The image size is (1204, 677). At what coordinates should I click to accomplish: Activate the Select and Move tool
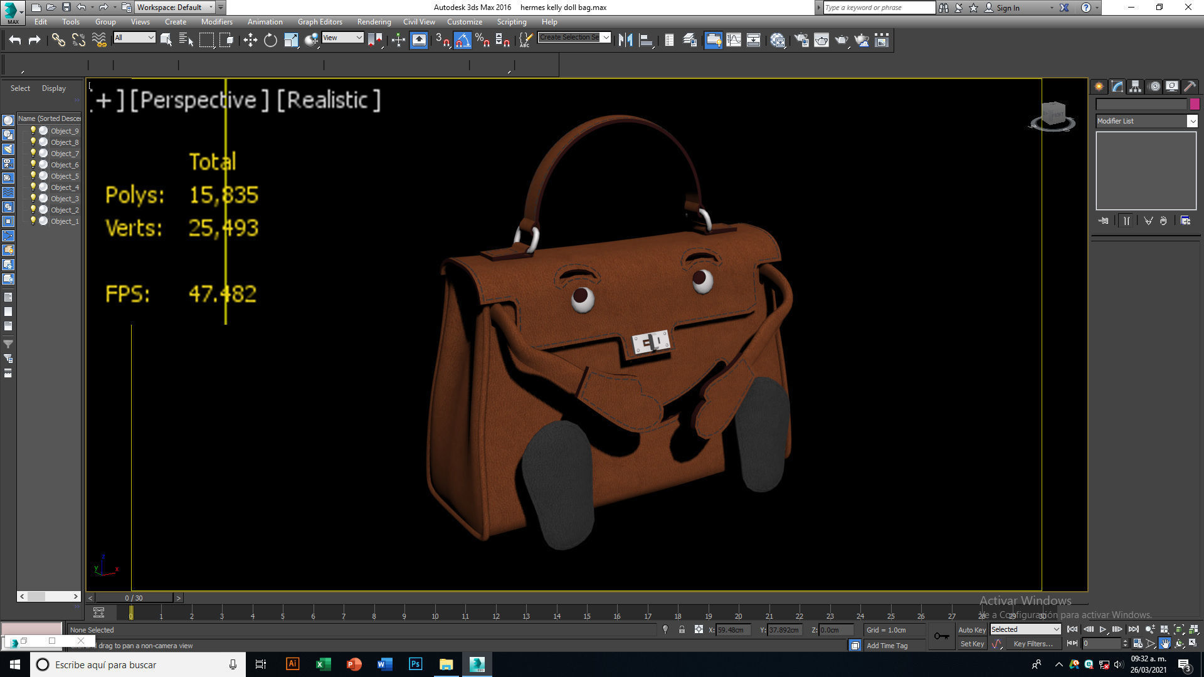pyautogui.click(x=250, y=40)
